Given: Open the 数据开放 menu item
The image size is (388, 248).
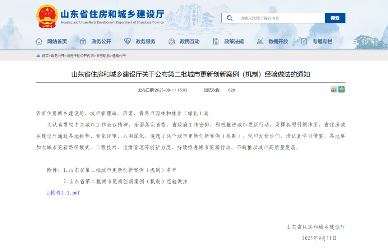Looking at the screenshot, I should pyautogui.click(x=278, y=42).
